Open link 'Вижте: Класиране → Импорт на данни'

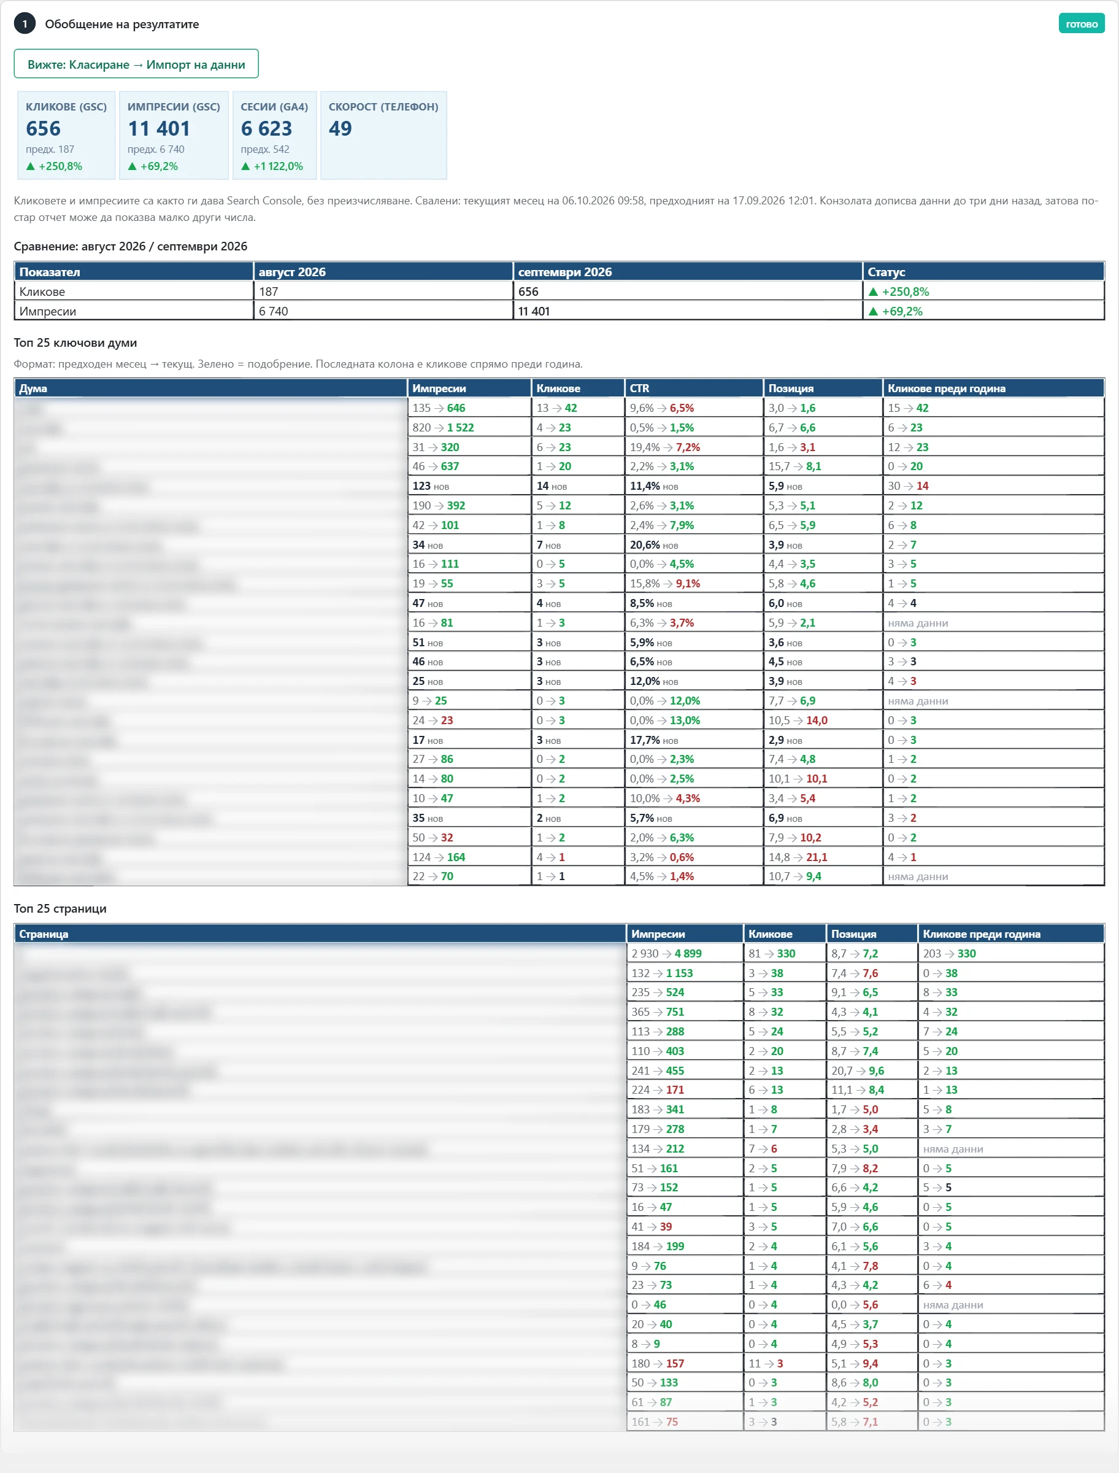(136, 64)
